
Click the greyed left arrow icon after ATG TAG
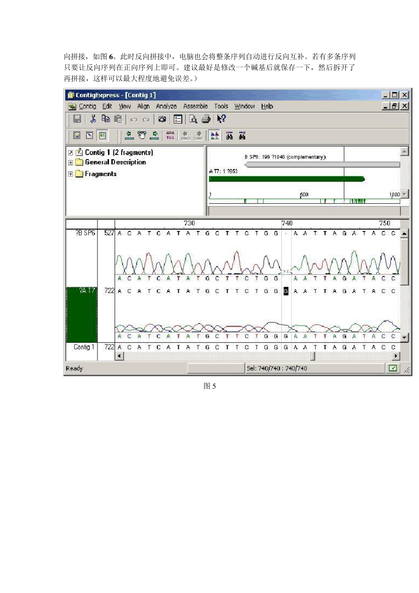point(186,135)
